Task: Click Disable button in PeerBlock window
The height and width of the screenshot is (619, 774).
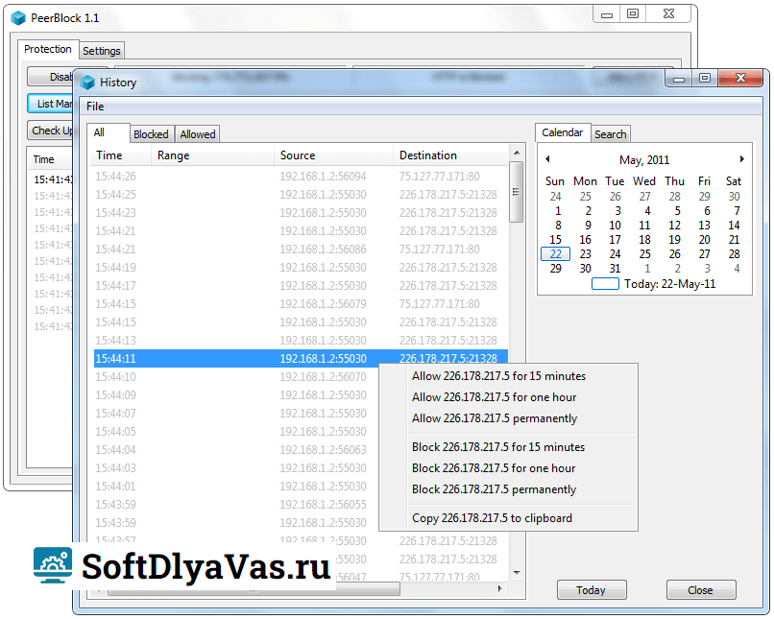Action: pos(50,77)
